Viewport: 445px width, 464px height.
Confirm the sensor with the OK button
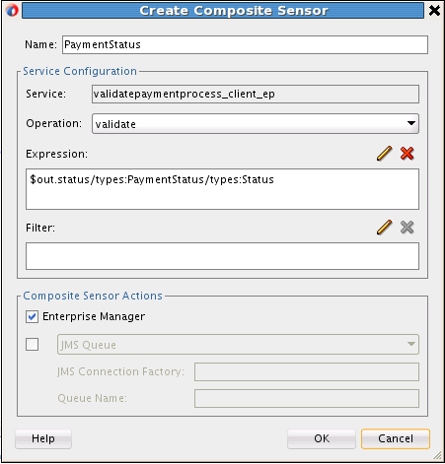(x=322, y=438)
